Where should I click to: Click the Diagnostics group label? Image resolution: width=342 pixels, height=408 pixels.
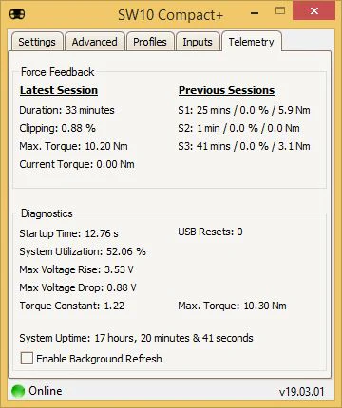[47, 213]
